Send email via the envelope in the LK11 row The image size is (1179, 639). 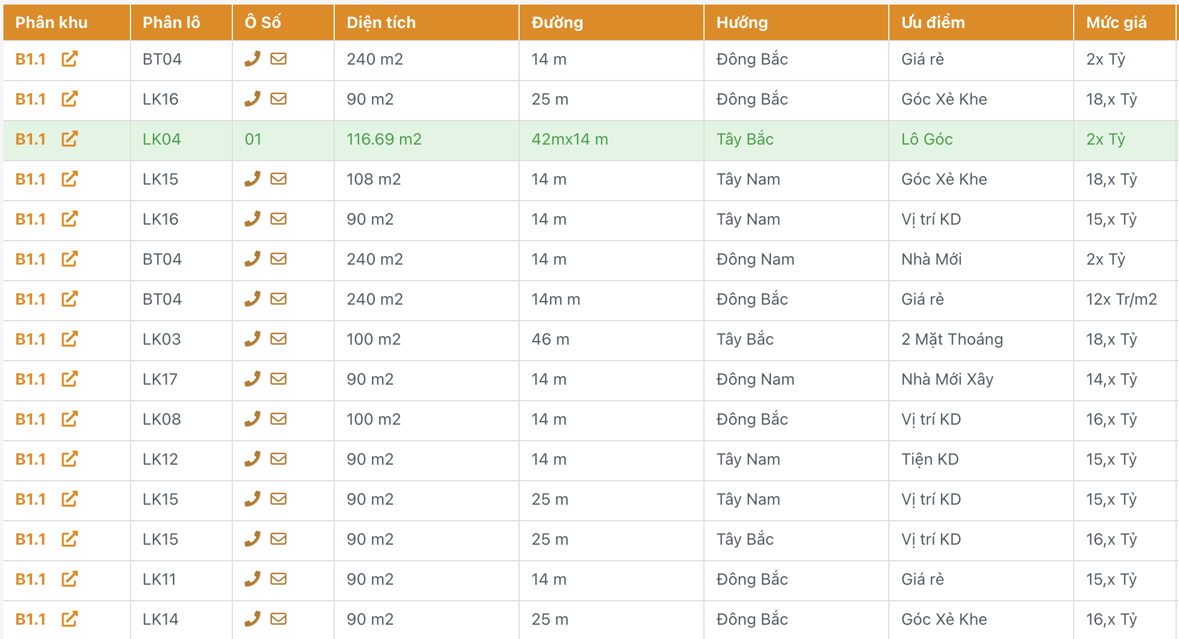[278, 579]
